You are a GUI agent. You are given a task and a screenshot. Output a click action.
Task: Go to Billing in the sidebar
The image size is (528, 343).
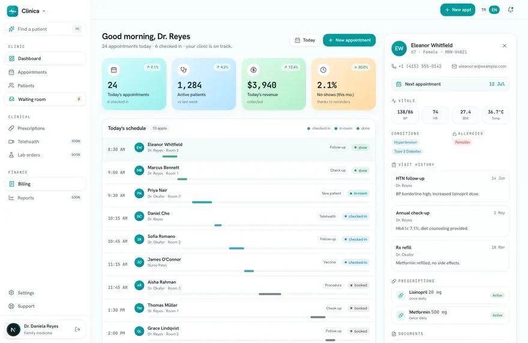pyautogui.click(x=45, y=184)
